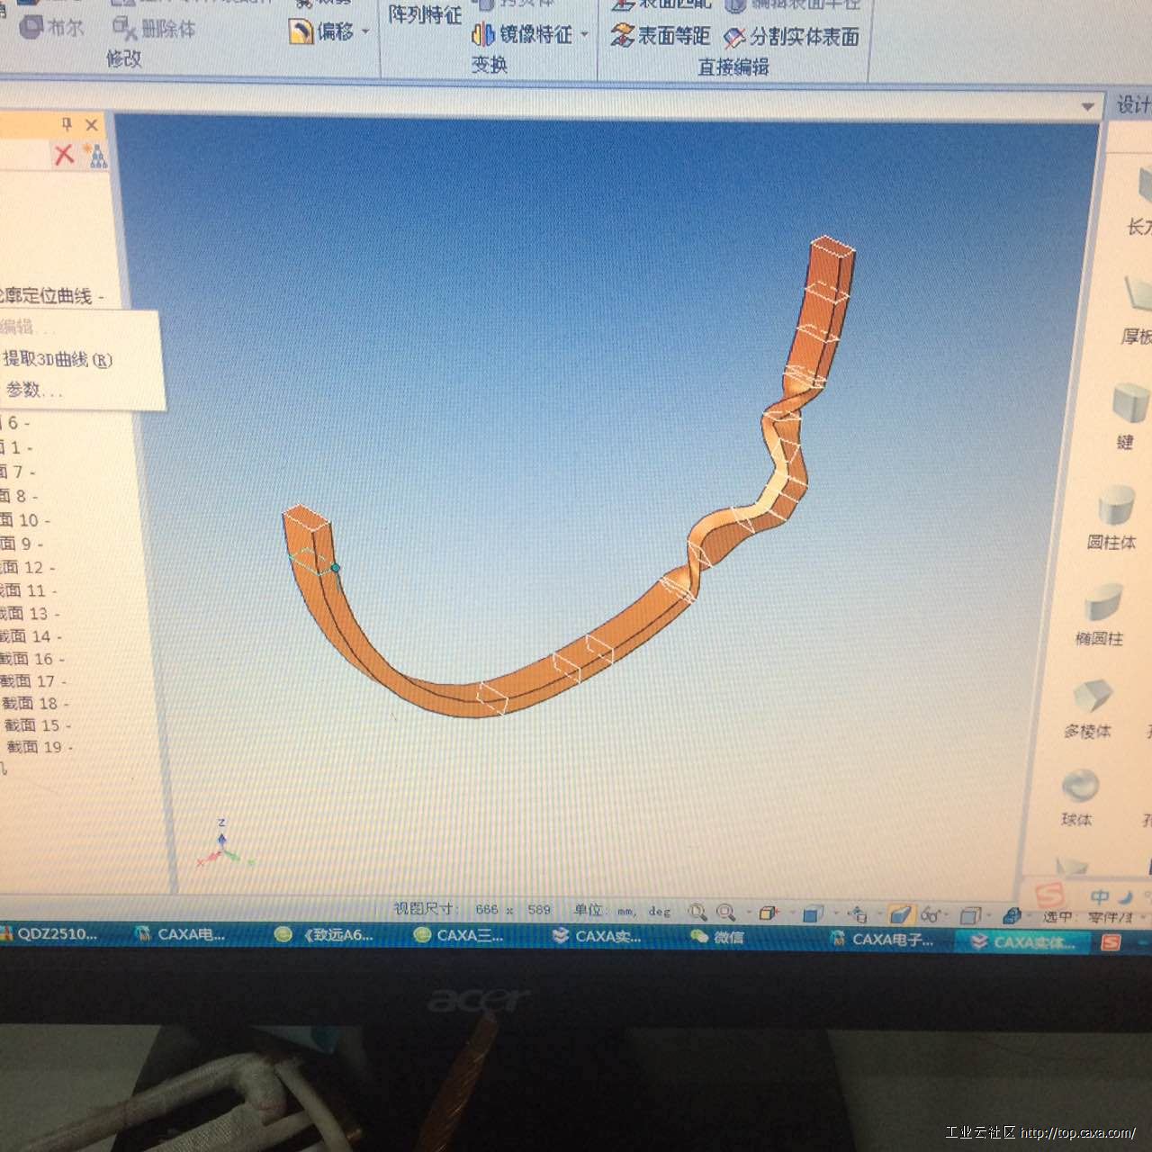Choose 参数... from context menu
The width and height of the screenshot is (1152, 1152).
tap(34, 390)
